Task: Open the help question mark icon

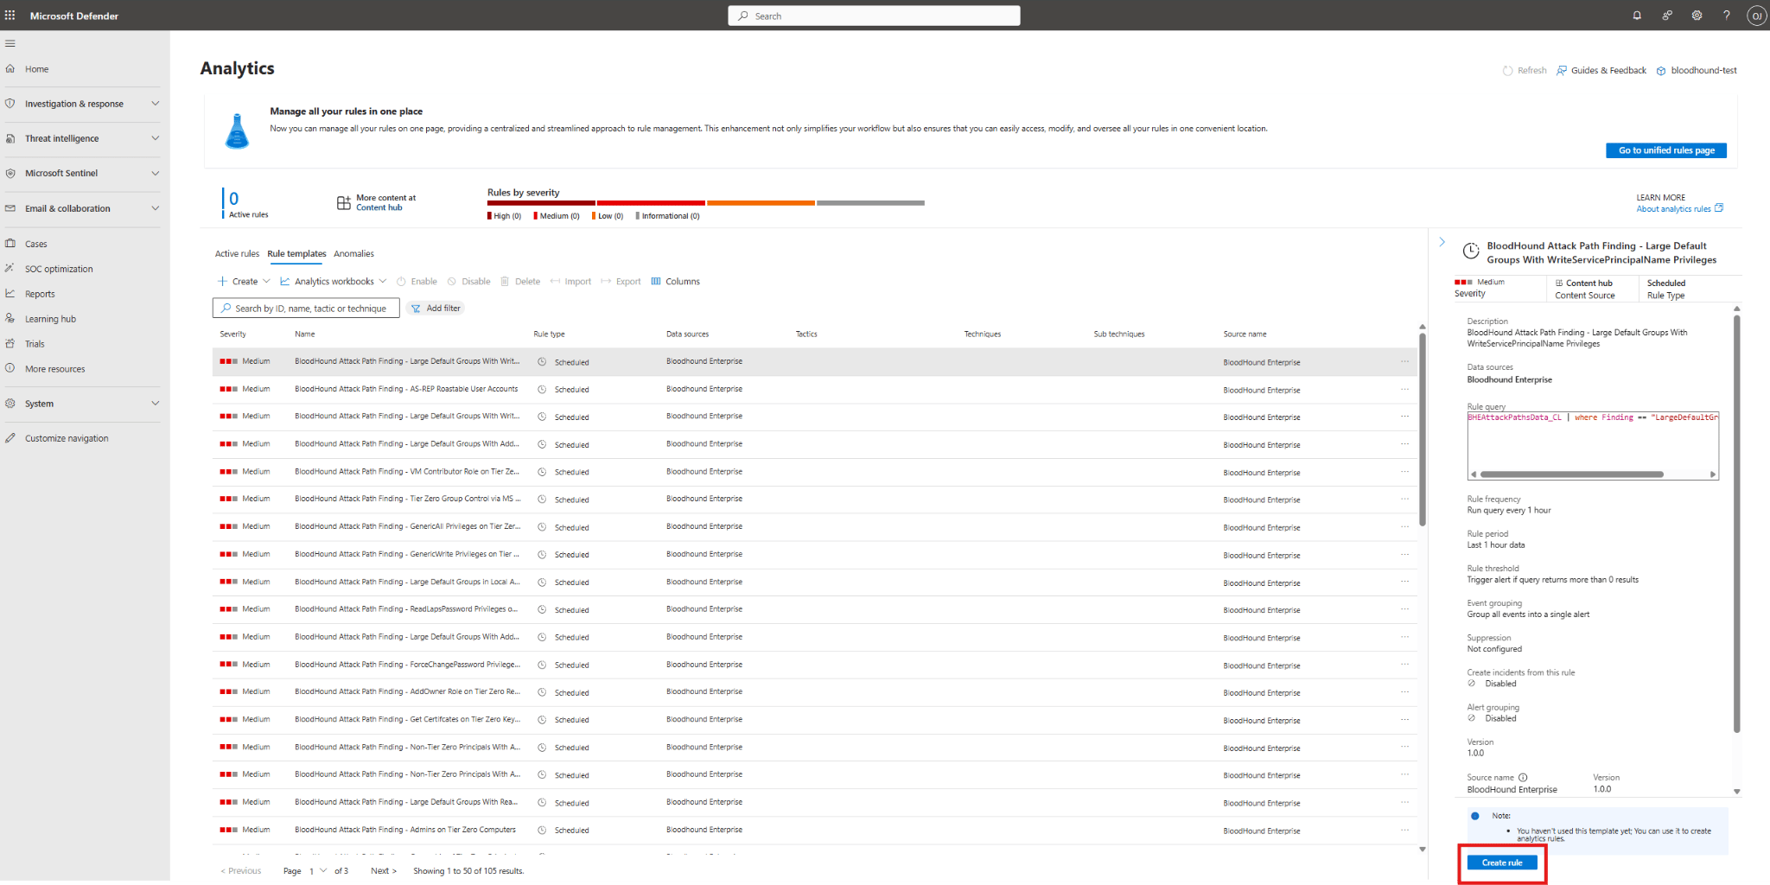Action: (x=1727, y=16)
